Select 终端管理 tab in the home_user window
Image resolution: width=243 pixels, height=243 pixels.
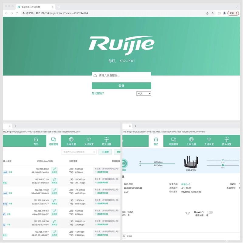pos(53,141)
